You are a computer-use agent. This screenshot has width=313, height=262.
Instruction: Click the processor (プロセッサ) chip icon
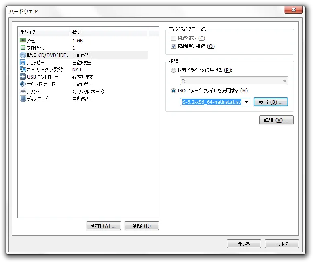(x=23, y=48)
